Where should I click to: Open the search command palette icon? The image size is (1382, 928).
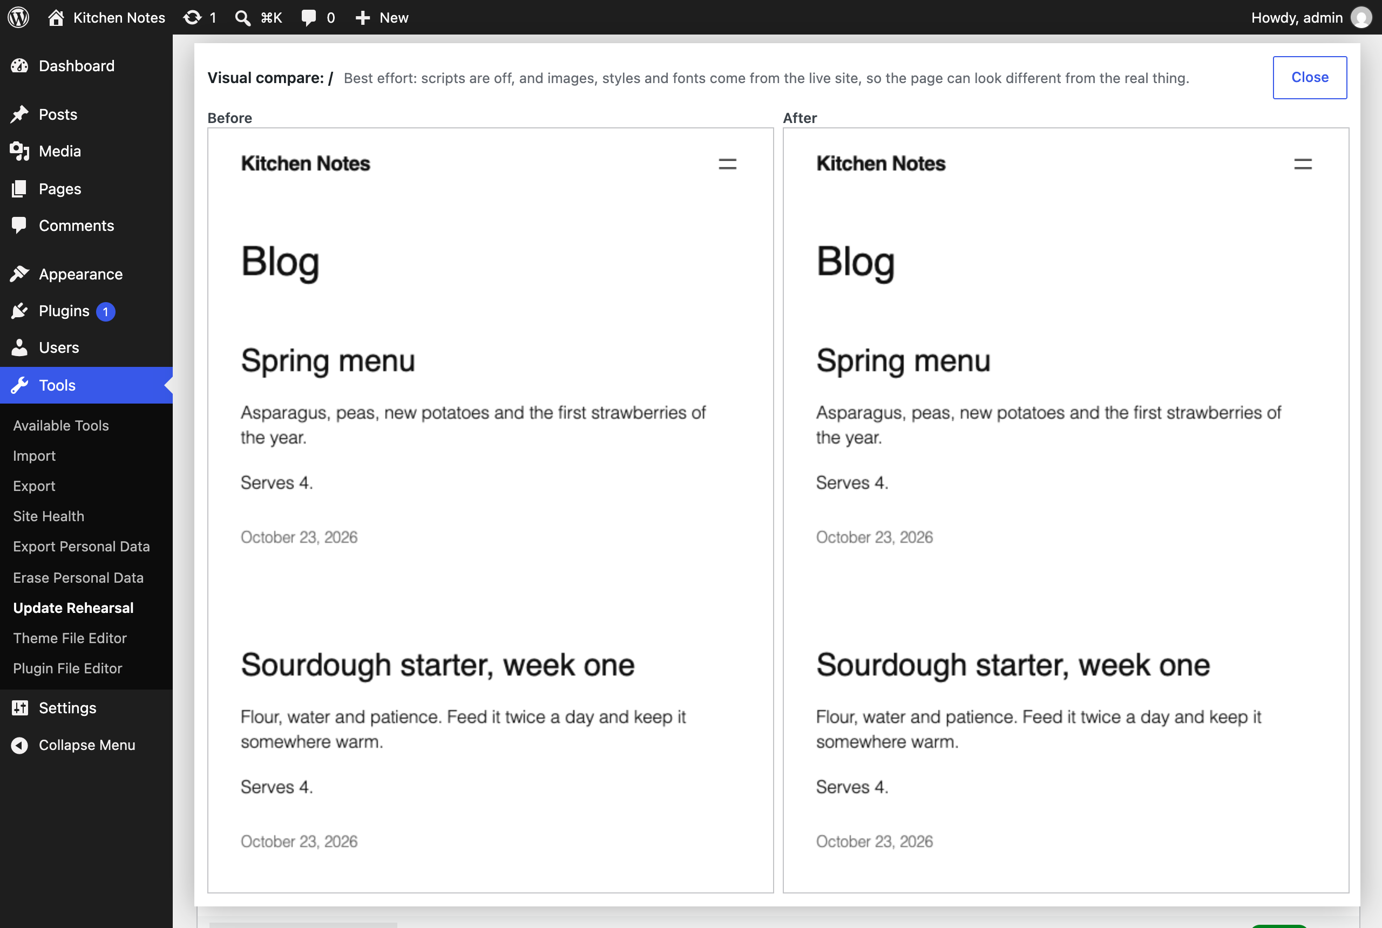(242, 17)
